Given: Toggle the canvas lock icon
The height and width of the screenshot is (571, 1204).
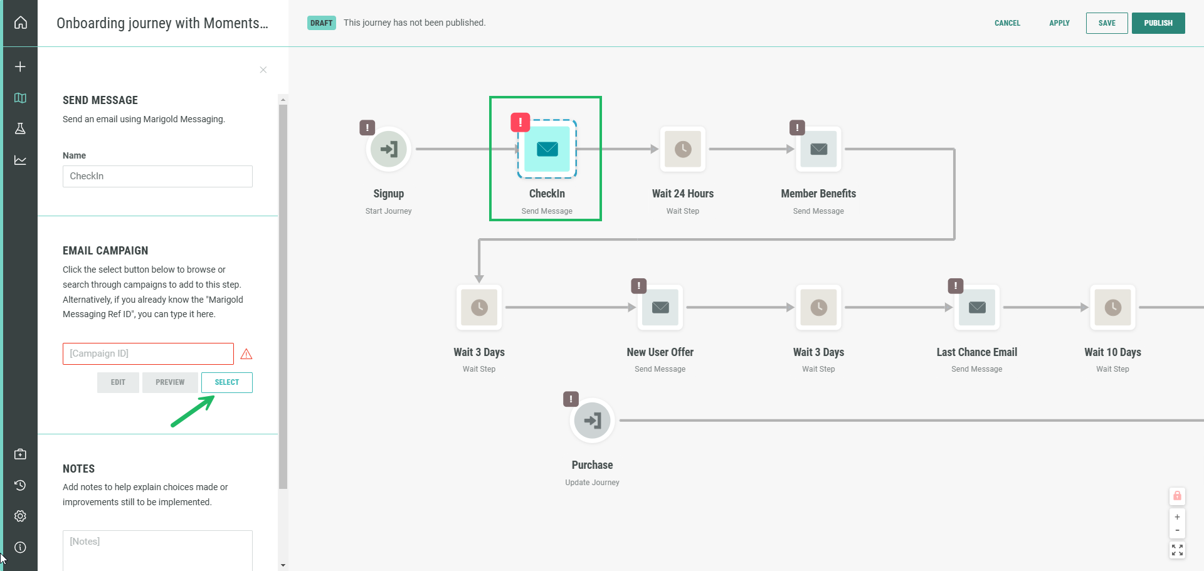Looking at the screenshot, I should [1177, 496].
